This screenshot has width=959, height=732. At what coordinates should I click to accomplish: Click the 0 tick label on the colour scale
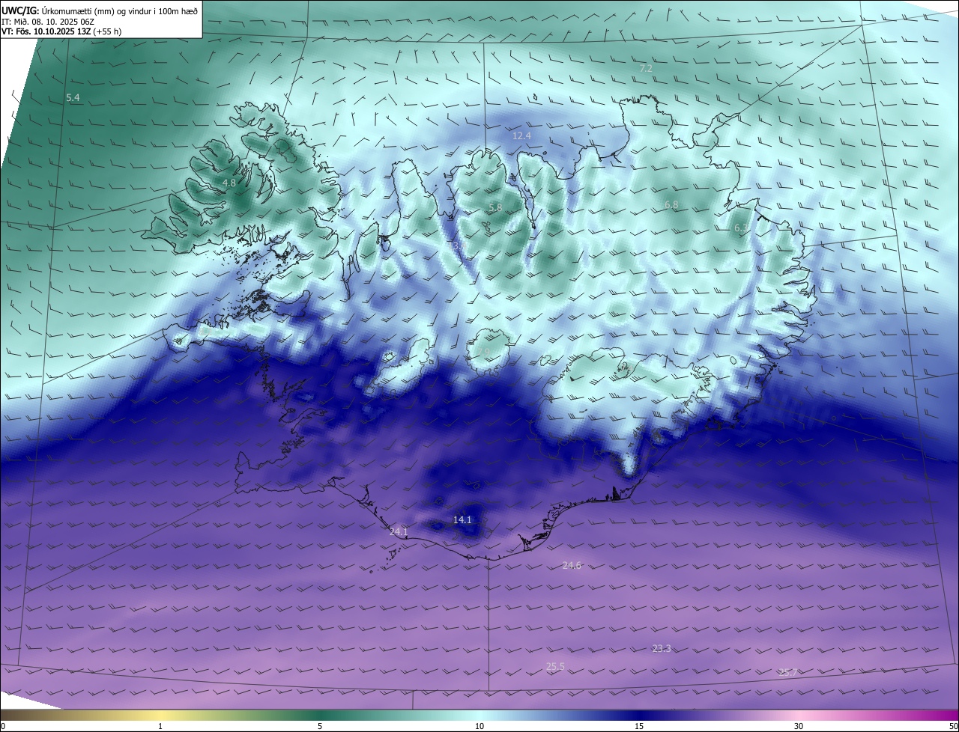point(3,726)
